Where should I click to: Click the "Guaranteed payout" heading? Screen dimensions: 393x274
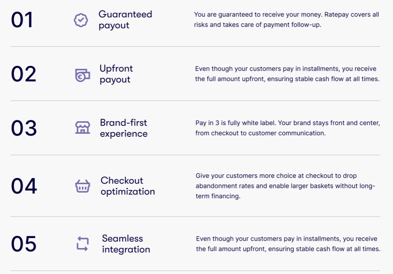(x=125, y=20)
